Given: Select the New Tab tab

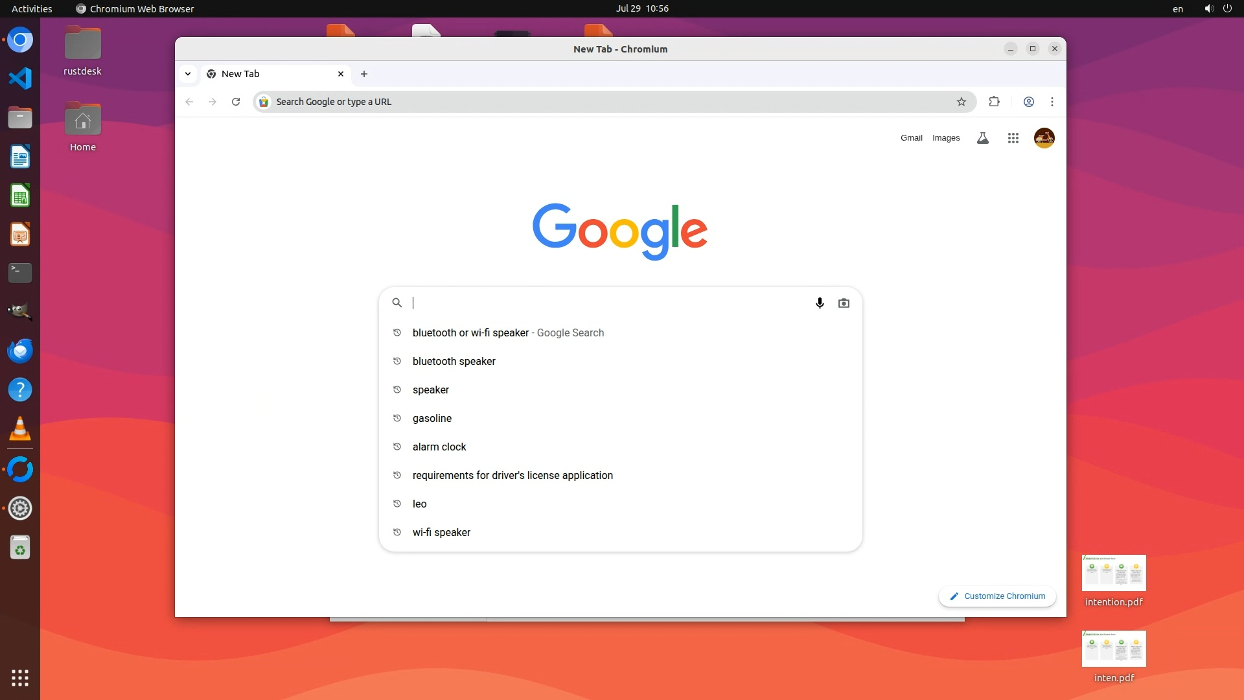Looking at the screenshot, I should pyautogui.click(x=272, y=74).
